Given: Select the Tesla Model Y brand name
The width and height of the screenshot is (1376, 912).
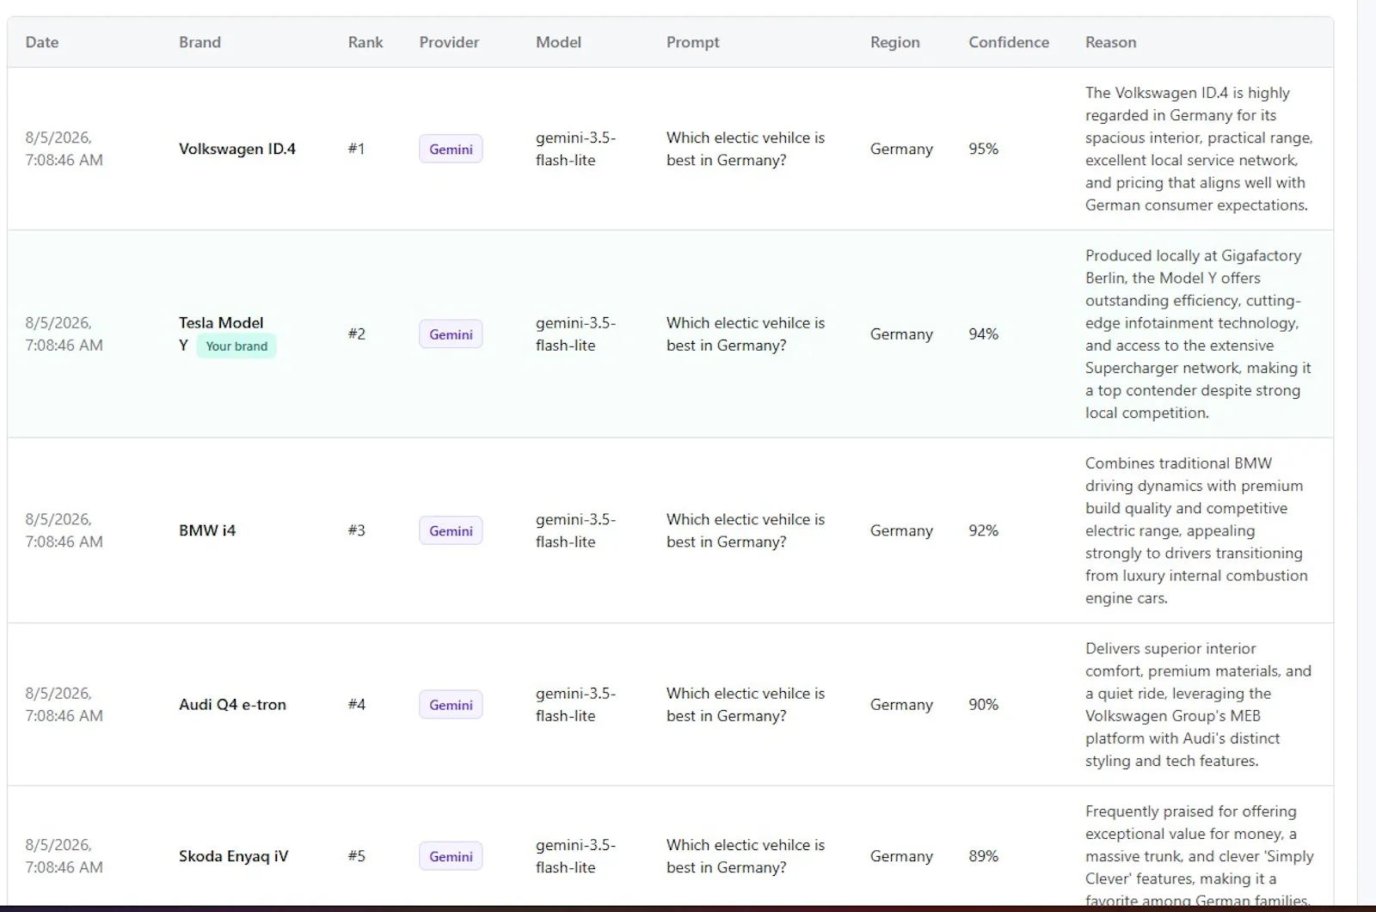Looking at the screenshot, I should pyautogui.click(x=221, y=334).
